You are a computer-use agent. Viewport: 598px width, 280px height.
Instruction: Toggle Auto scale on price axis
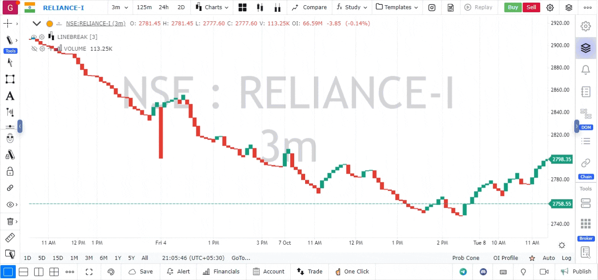[548, 258]
